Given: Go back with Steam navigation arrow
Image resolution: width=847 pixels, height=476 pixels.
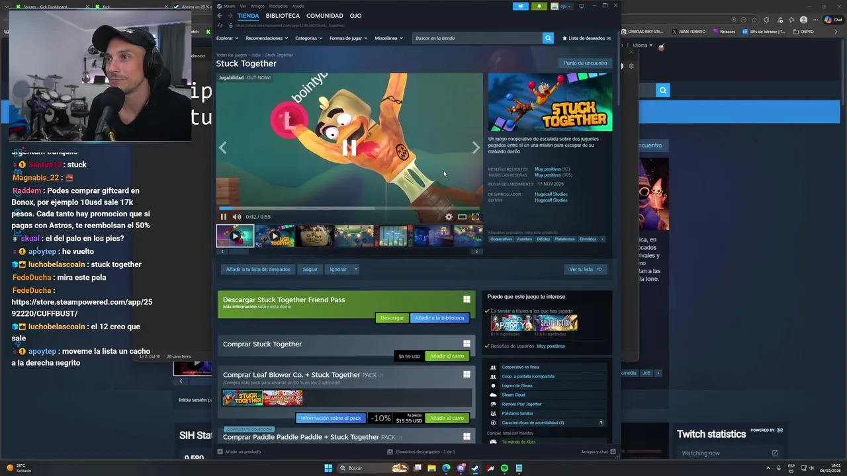Looking at the screenshot, I should (x=220, y=16).
